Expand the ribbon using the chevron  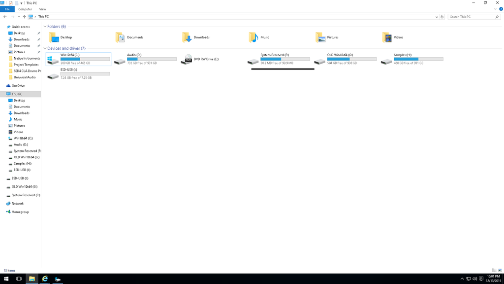point(496,9)
